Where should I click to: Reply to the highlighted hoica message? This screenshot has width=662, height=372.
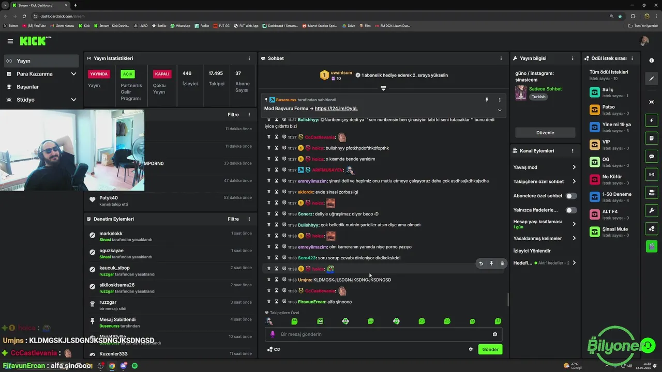[481, 263]
